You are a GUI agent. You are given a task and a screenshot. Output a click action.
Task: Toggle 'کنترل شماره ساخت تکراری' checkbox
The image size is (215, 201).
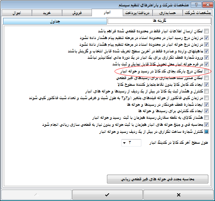[x=206, y=131]
